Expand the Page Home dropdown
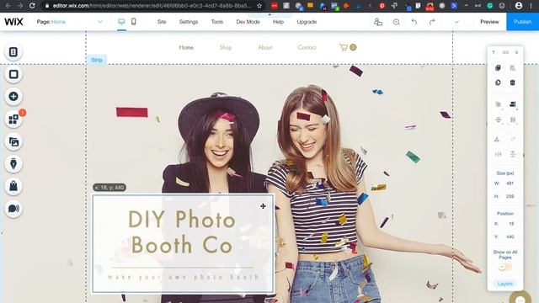The width and height of the screenshot is (539, 303). [100, 22]
